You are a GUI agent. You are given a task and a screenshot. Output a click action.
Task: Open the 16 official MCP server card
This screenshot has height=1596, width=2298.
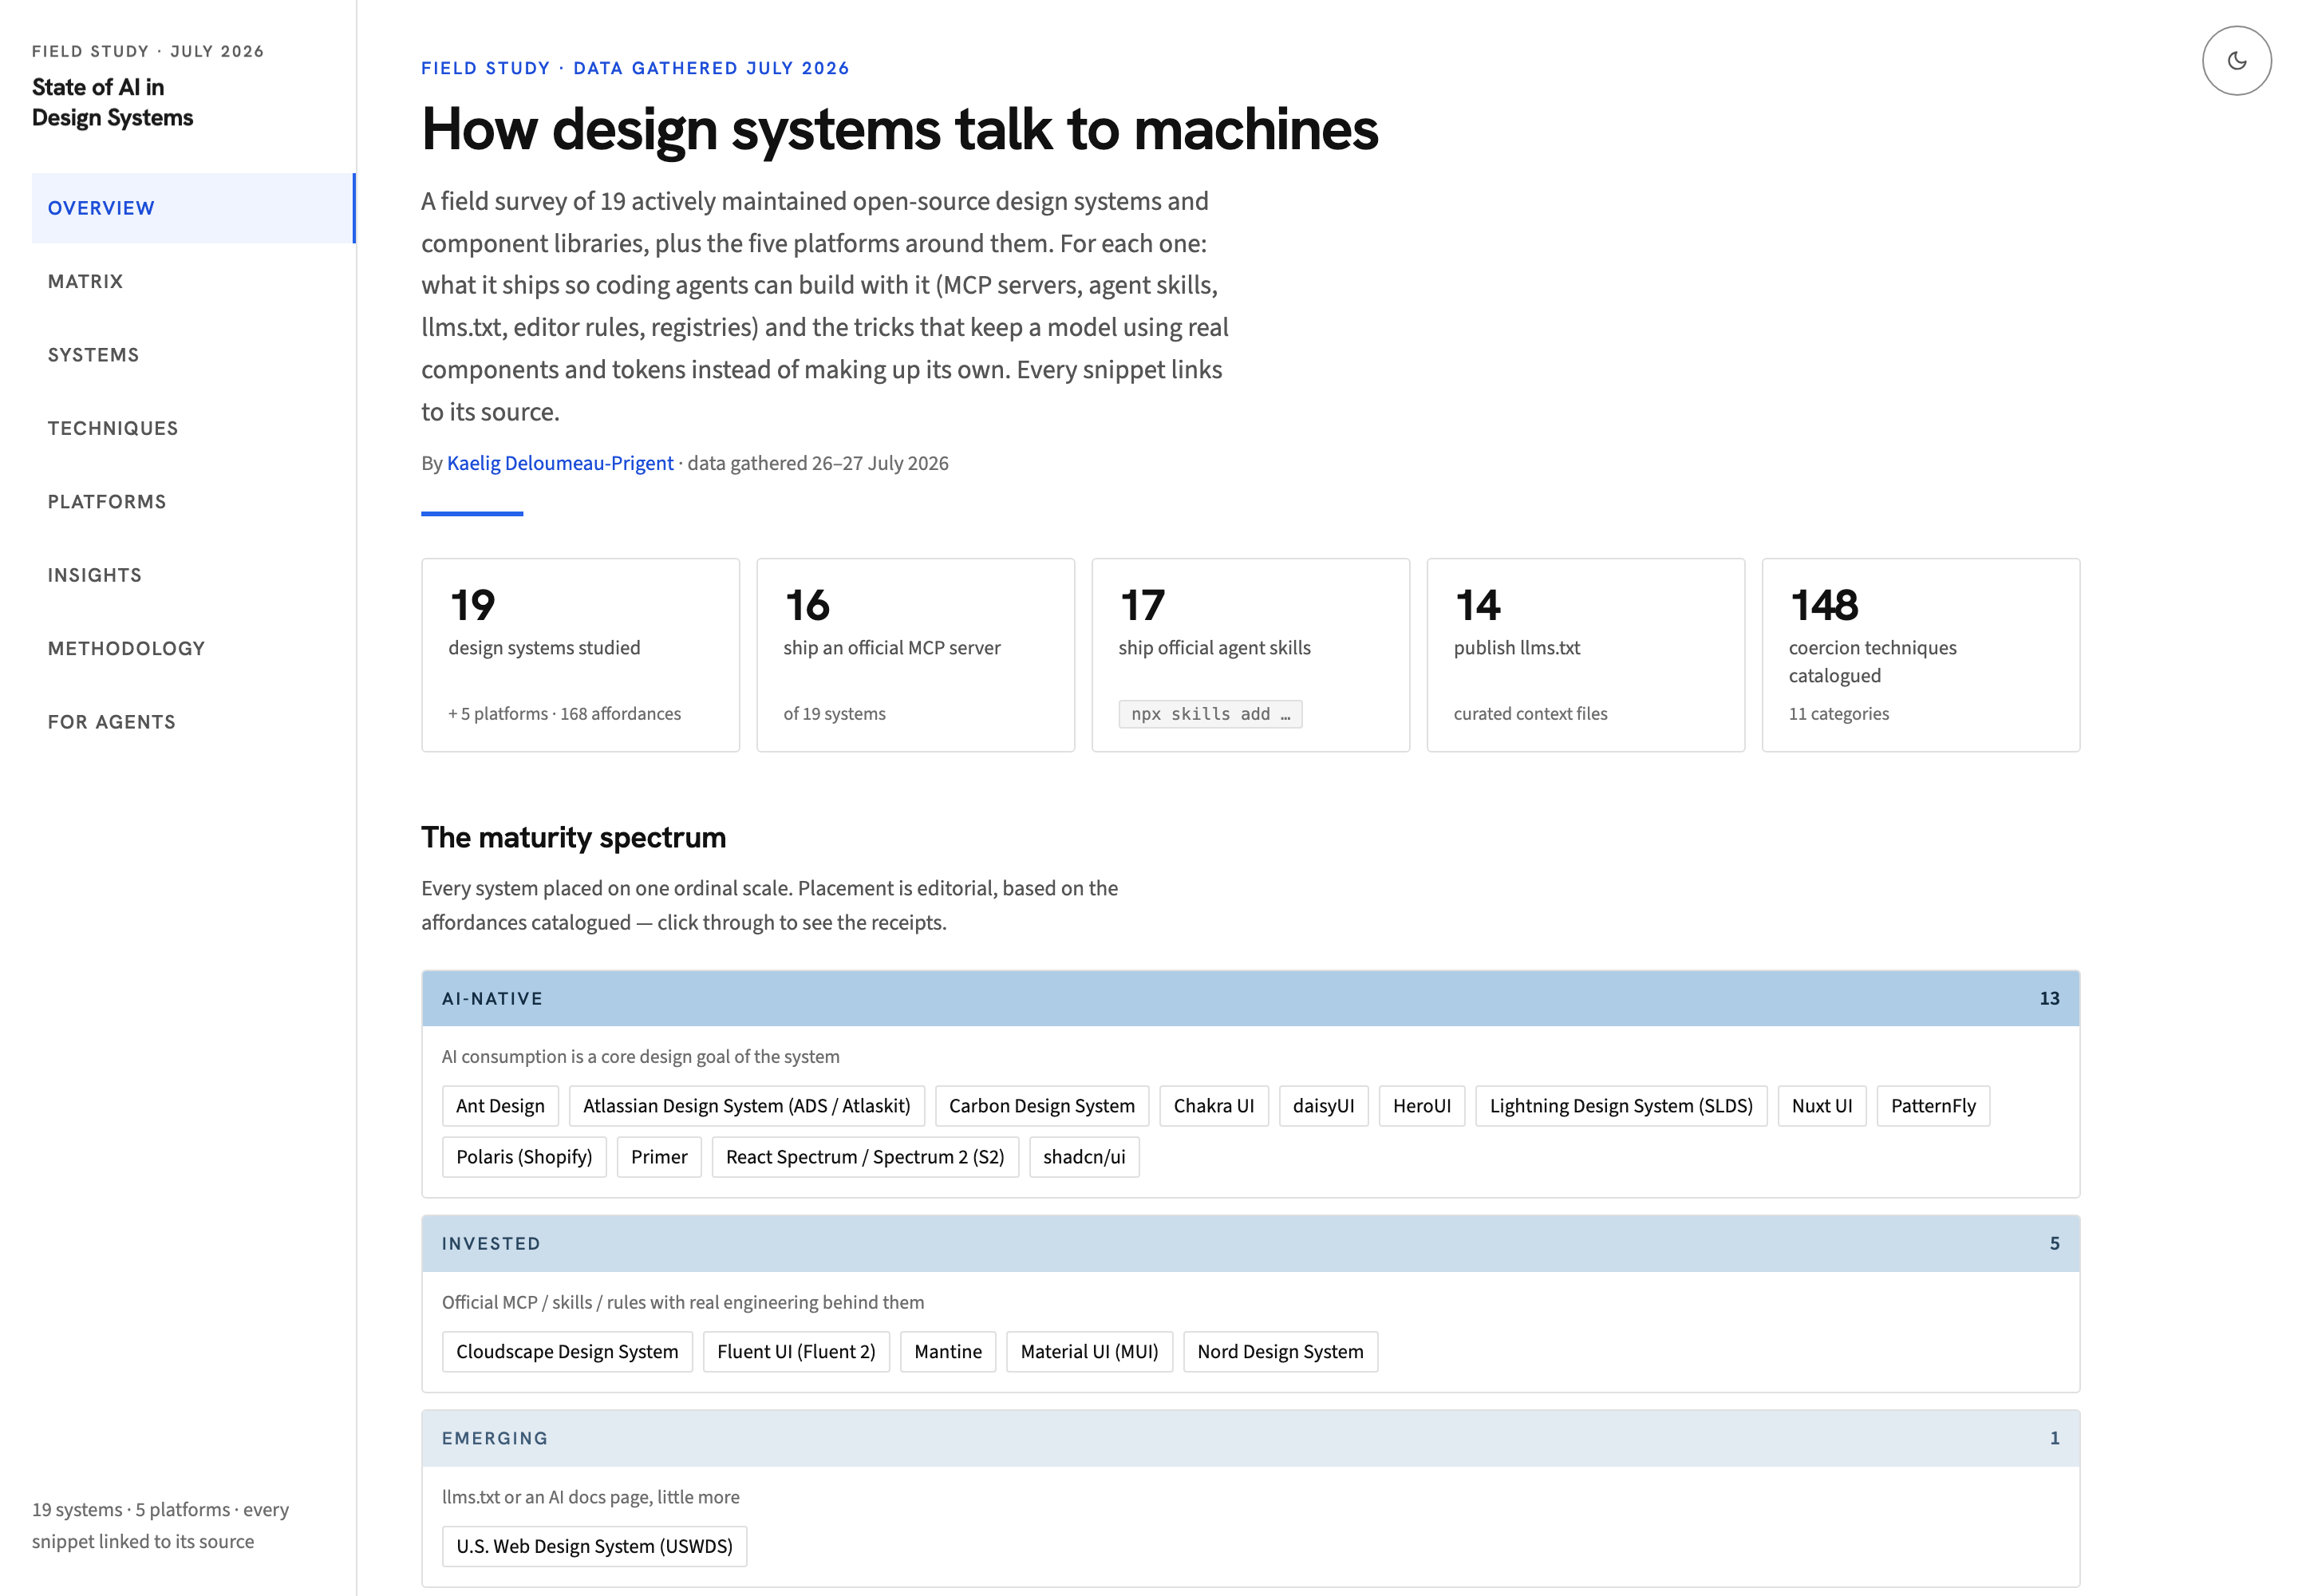pyautogui.click(x=915, y=655)
